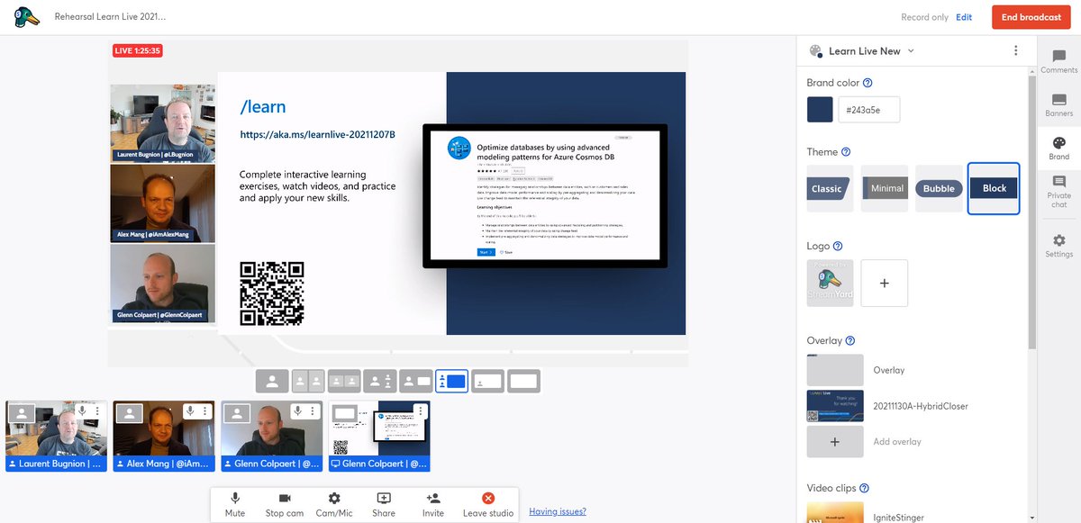Click the #243a5e hex color field
This screenshot has height=523, width=1081.
(x=869, y=110)
